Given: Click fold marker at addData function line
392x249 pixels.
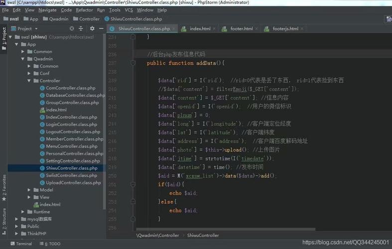Looking at the screenshot, I should [133, 63].
